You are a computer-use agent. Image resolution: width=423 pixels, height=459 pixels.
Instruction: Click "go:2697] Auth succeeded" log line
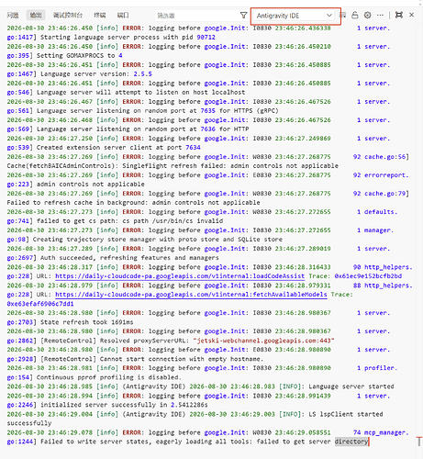tap(113, 258)
